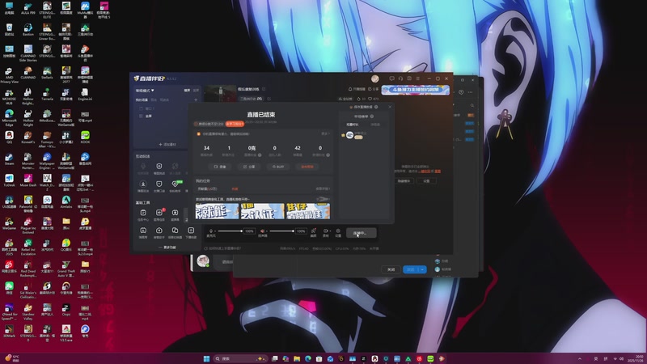
Task: Open the first promotional banner thumbnail
Action: pyautogui.click(x=217, y=211)
